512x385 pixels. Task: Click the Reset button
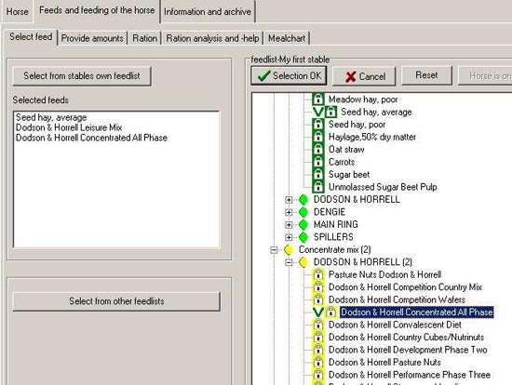(426, 75)
